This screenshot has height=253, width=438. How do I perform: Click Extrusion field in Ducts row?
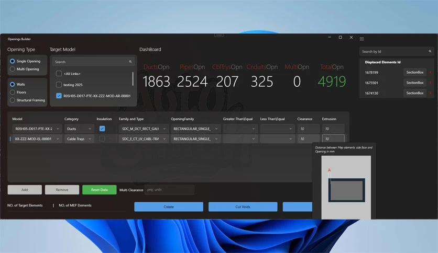(333, 129)
